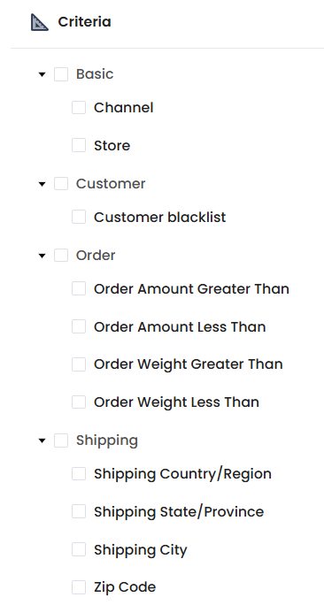This screenshot has width=324, height=605.
Task: Check Shipping Country/Region checkbox
Action: (x=79, y=474)
